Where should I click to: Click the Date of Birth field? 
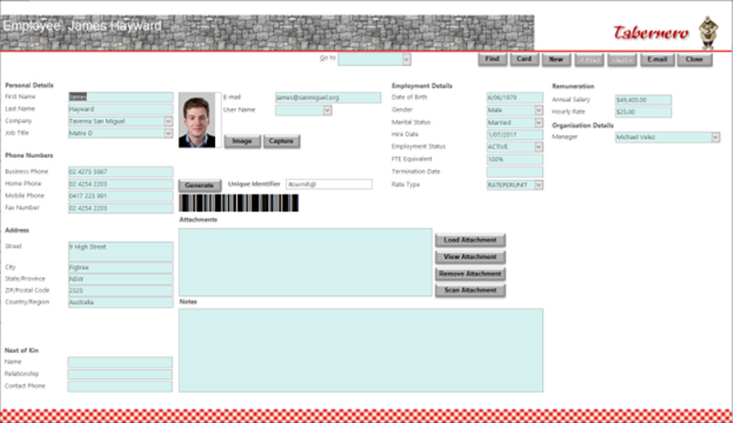click(x=515, y=98)
